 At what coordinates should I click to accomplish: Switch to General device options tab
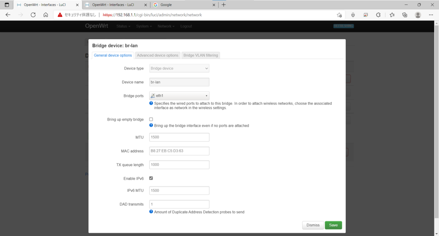[x=113, y=55]
